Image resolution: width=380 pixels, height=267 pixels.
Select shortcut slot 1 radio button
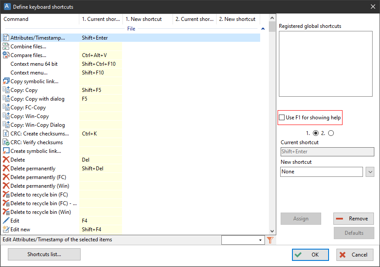pyautogui.click(x=316, y=133)
